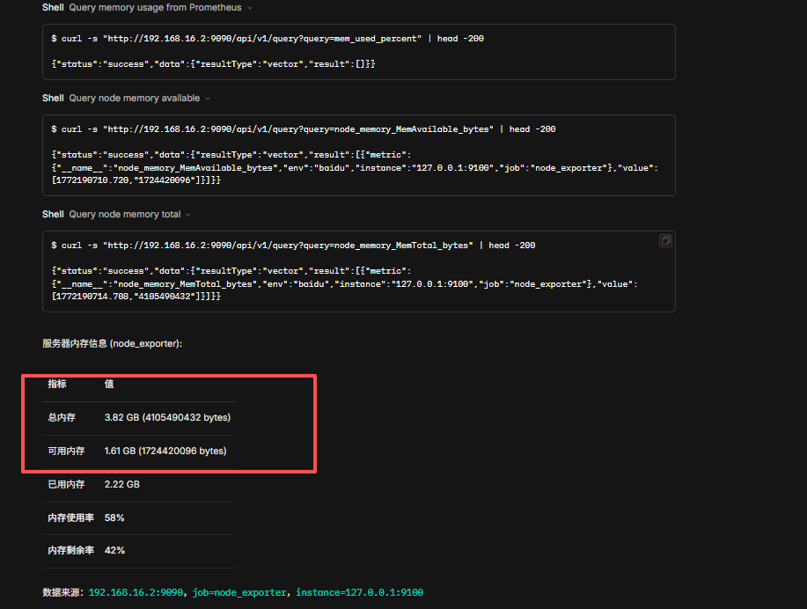The width and height of the screenshot is (807, 609).
Task: Collapse the 'Query node memory total' step
Action: tap(188, 215)
